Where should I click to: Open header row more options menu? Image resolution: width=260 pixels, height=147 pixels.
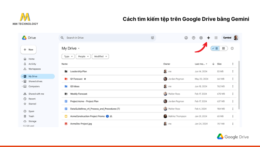click(233, 64)
